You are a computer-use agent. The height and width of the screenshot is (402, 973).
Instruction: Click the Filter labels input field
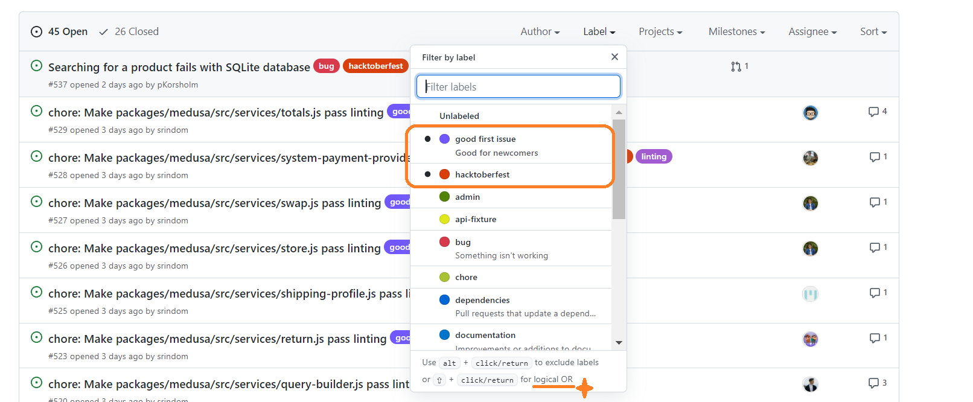pyautogui.click(x=518, y=86)
